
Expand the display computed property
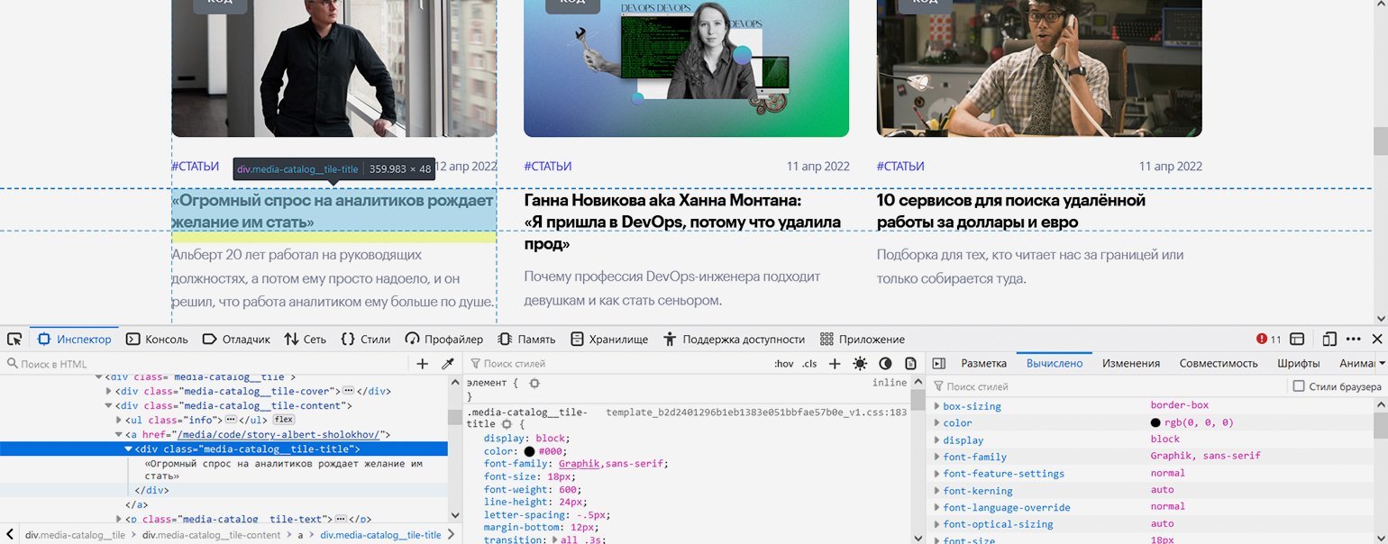click(x=936, y=440)
